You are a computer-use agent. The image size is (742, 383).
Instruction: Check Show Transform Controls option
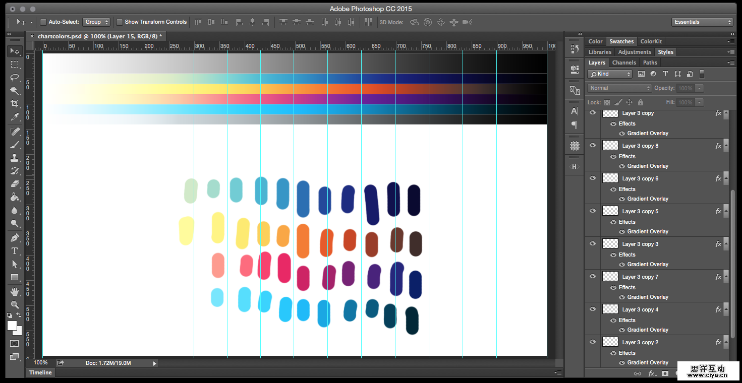[x=120, y=22]
